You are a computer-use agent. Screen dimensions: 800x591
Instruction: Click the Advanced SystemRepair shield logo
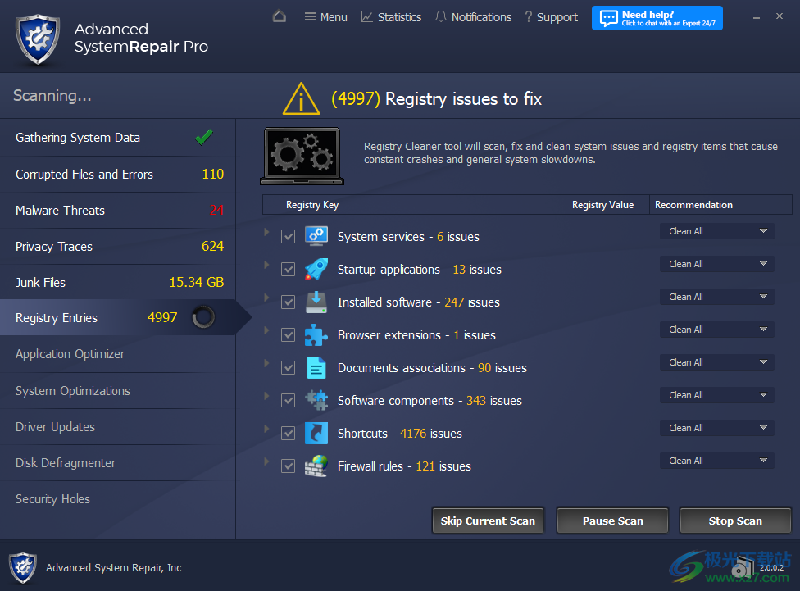pyautogui.click(x=37, y=39)
